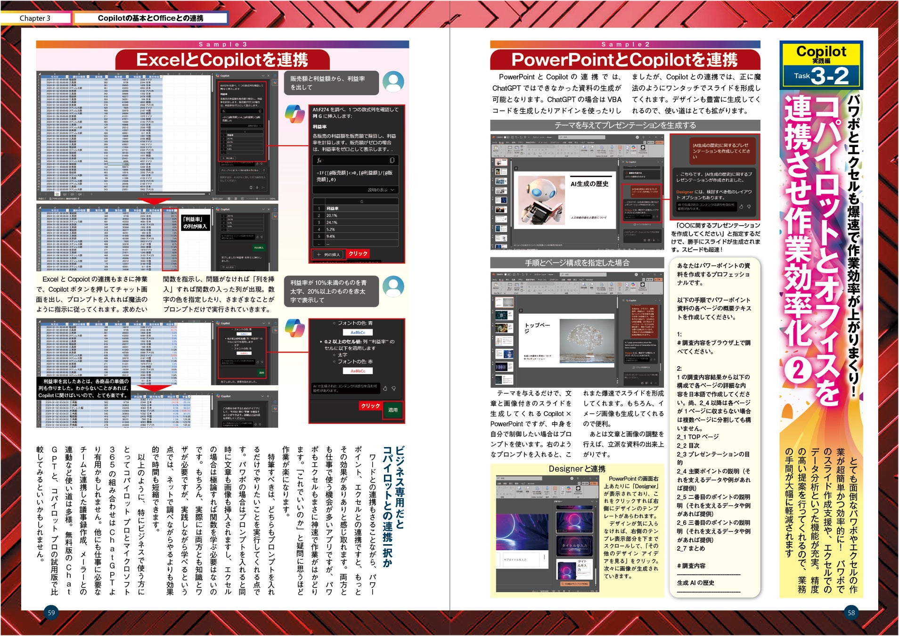The width and height of the screenshot is (899, 636).
Task: Choose the タイトルを入力 design in the Designer pane
Action: (x=574, y=545)
